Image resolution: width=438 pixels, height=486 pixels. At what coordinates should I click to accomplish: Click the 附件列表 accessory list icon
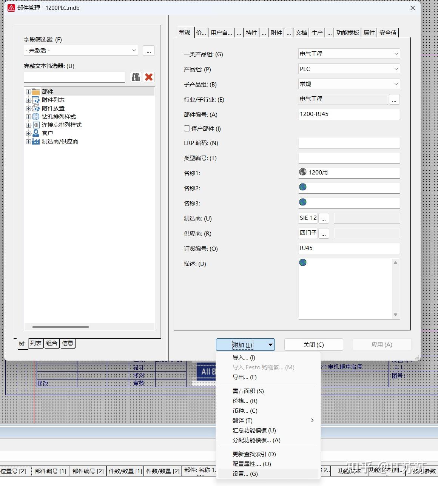point(35,100)
